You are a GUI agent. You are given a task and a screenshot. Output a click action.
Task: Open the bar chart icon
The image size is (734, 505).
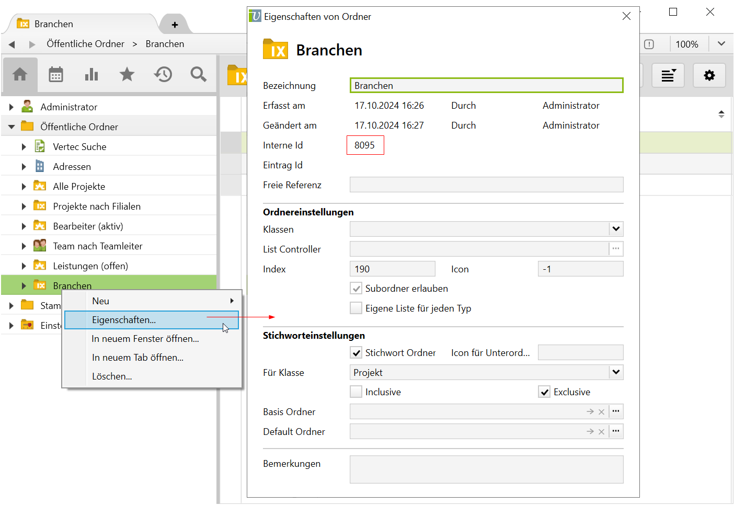pos(91,75)
